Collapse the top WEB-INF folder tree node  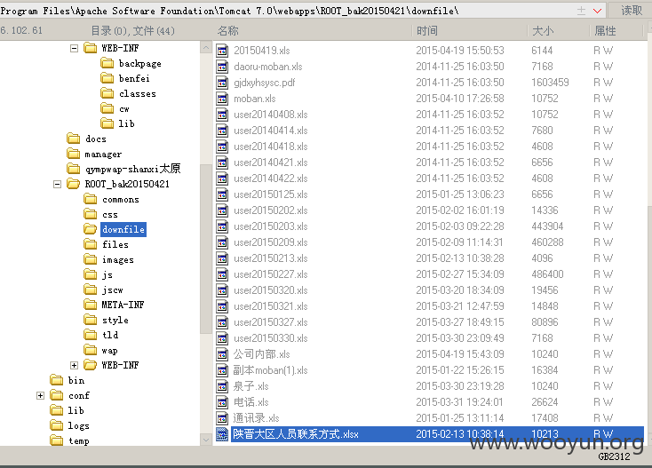click(74, 48)
